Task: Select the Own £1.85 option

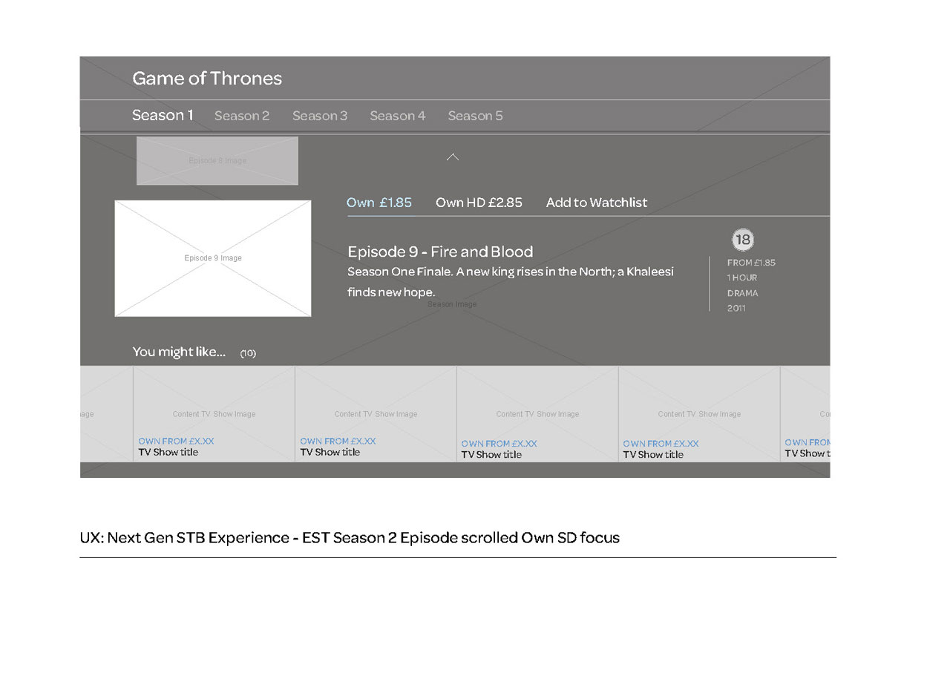Action: [379, 203]
